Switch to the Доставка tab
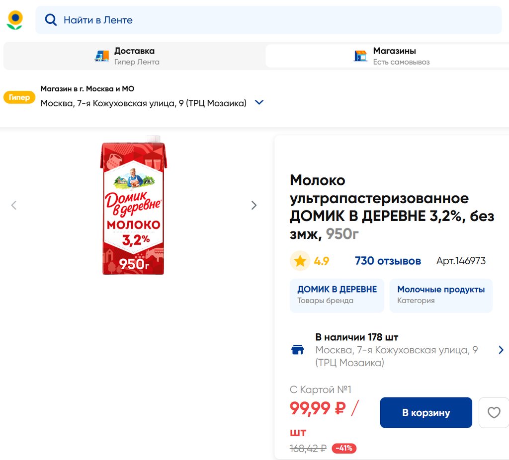Viewport: 509px width, 460px height. tap(134, 56)
